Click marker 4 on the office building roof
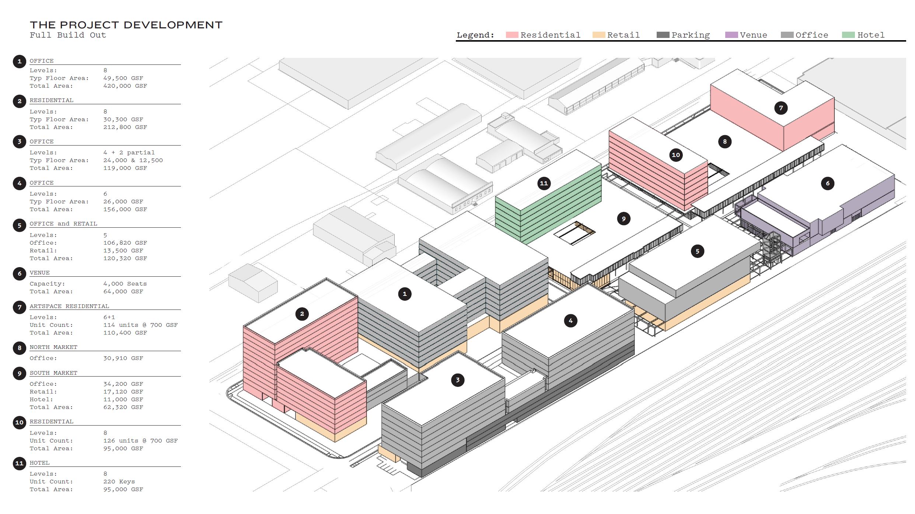Screen dimensions: 915x514 tap(570, 321)
